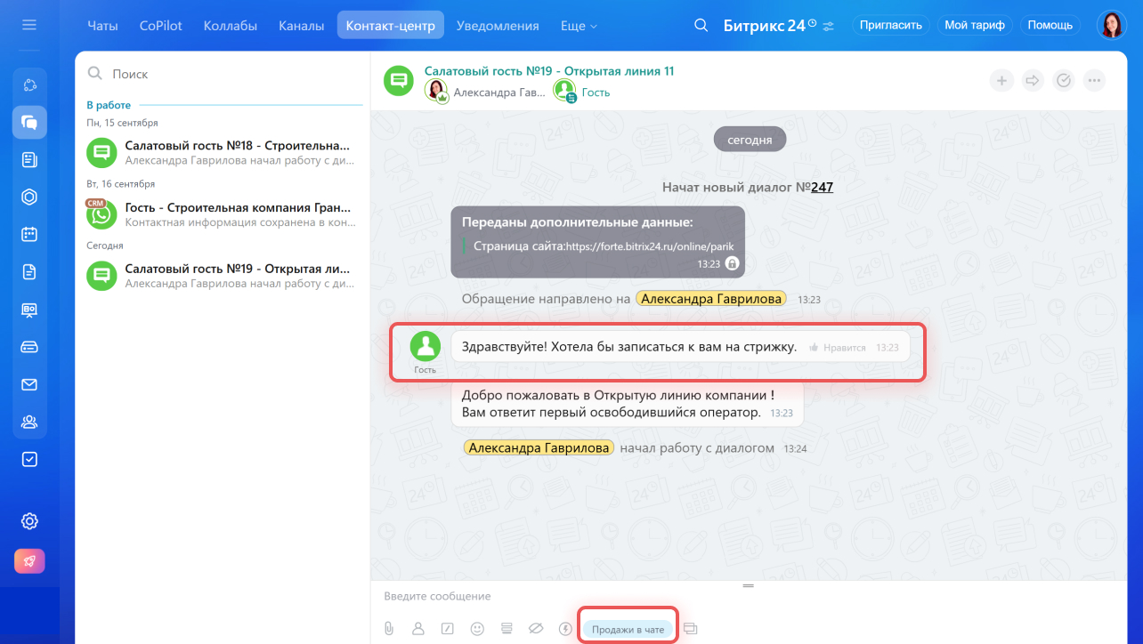Screen dimensions: 1143x644
Task: Open the calendar icon in left sidebar
Action: [x=29, y=234]
